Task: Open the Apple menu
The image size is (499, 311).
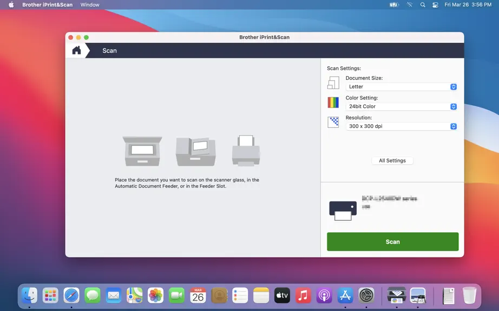Action: coord(11,5)
